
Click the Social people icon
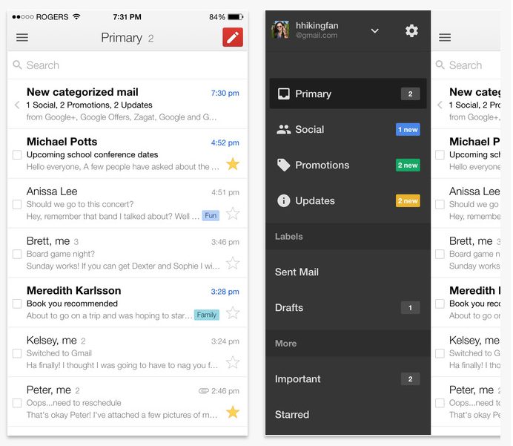pos(284,129)
